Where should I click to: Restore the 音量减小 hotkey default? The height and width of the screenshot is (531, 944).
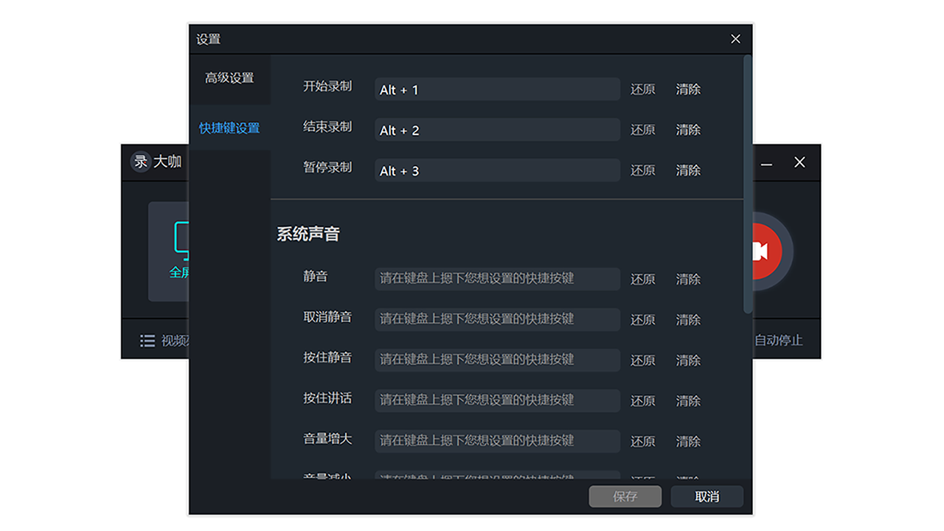click(x=642, y=478)
